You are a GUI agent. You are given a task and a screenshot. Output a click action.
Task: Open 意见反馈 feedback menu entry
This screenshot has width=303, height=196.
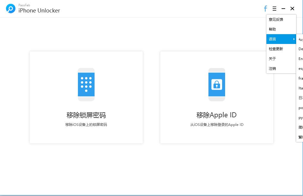281,20
